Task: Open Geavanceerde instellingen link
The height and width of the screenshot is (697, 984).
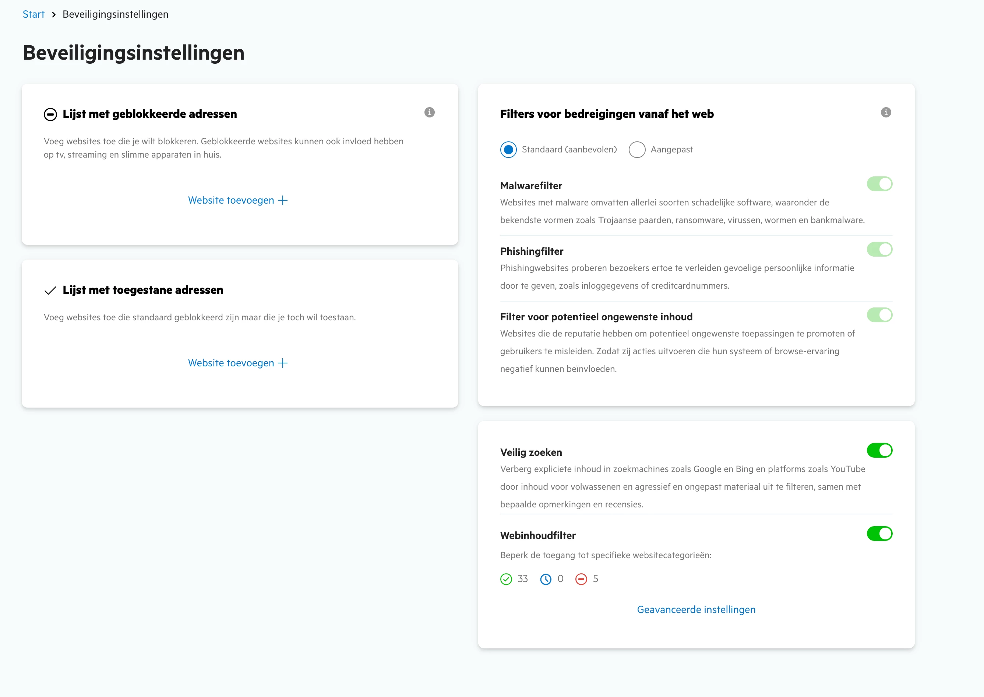Action: (696, 609)
